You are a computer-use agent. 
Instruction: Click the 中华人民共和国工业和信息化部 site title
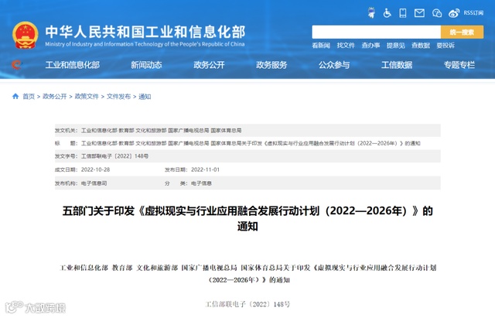145,32
